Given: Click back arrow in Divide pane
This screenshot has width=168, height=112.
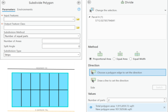Looking at the screenshot, I should pyautogui.click(x=89, y=2).
